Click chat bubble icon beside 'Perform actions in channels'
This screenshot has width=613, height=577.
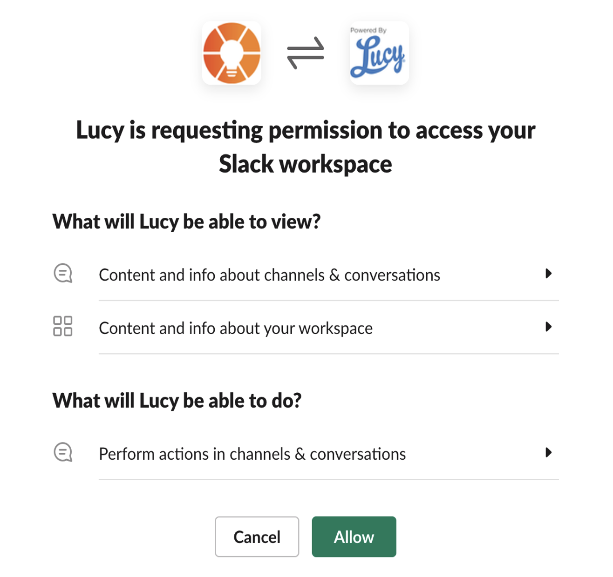pyautogui.click(x=63, y=452)
